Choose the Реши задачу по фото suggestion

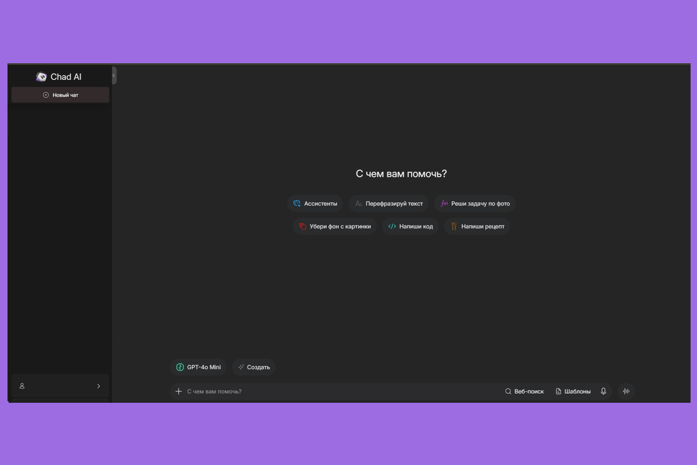point(475,204)
